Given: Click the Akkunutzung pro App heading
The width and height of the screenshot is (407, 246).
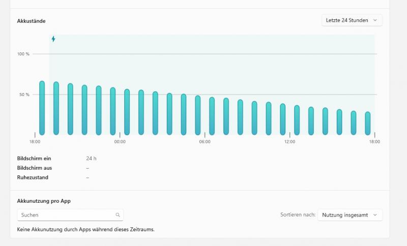Looking at the screenshot, I should (44, 201).
